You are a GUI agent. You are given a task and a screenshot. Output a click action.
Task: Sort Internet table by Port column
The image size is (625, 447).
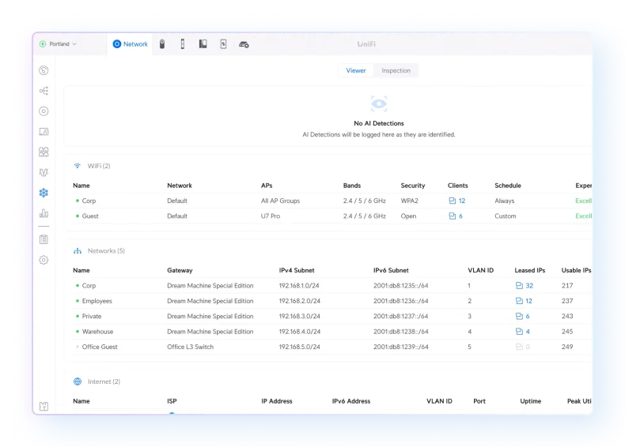pos(479,401)
